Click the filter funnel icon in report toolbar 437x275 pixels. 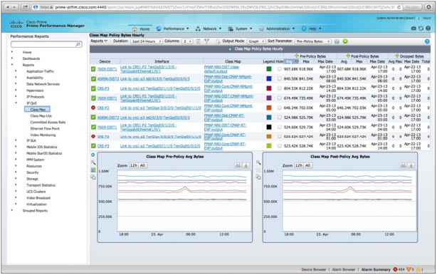(x=206, y=41)
